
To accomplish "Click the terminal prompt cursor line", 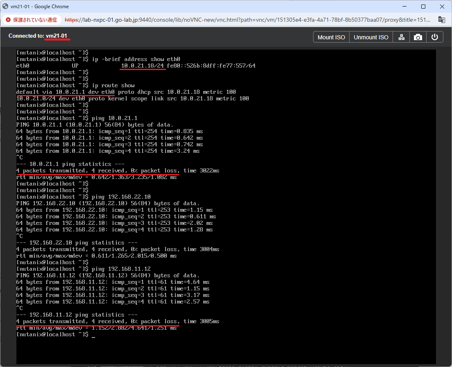I will pyautogui.click(x=56, y=335).
